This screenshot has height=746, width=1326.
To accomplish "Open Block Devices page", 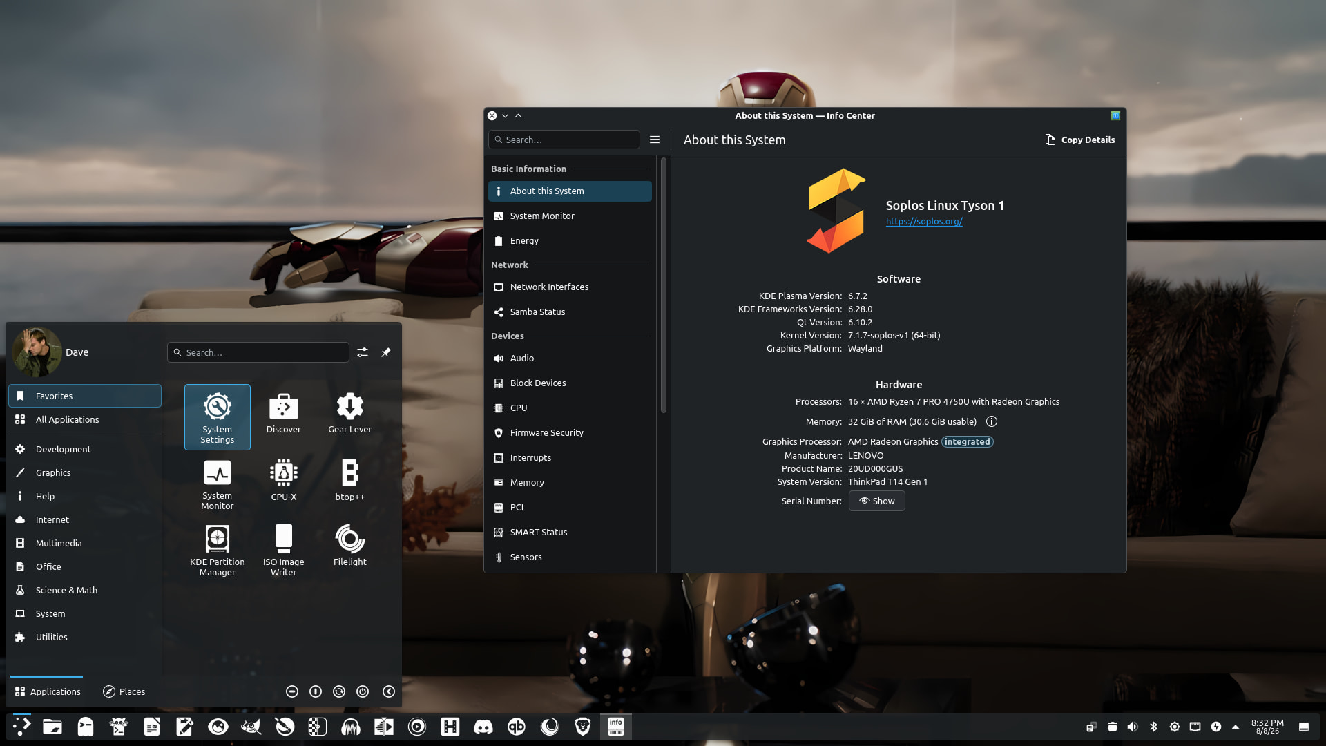I will (570, 383).
